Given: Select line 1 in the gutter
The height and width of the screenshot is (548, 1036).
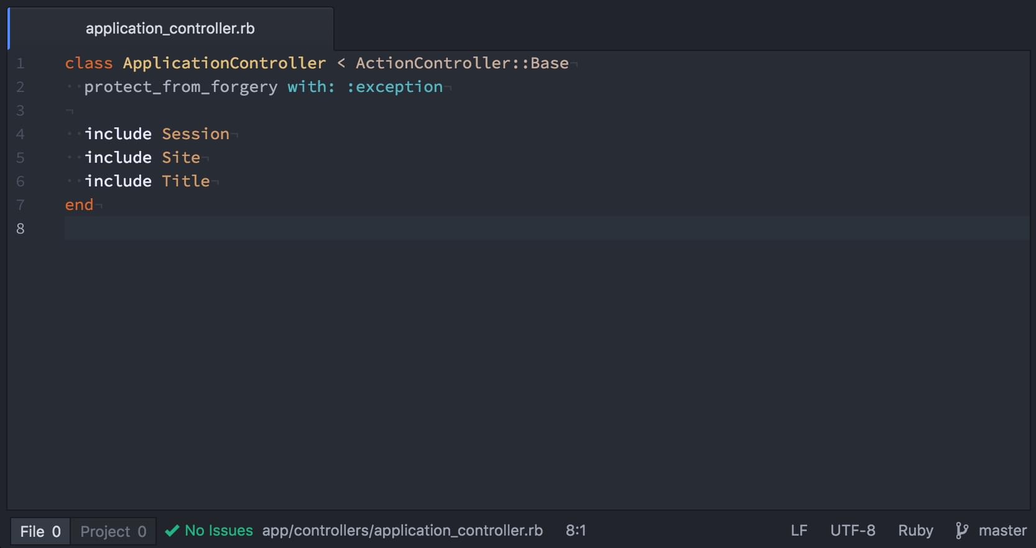Looking at the screenshot, I should coord(21,63).
